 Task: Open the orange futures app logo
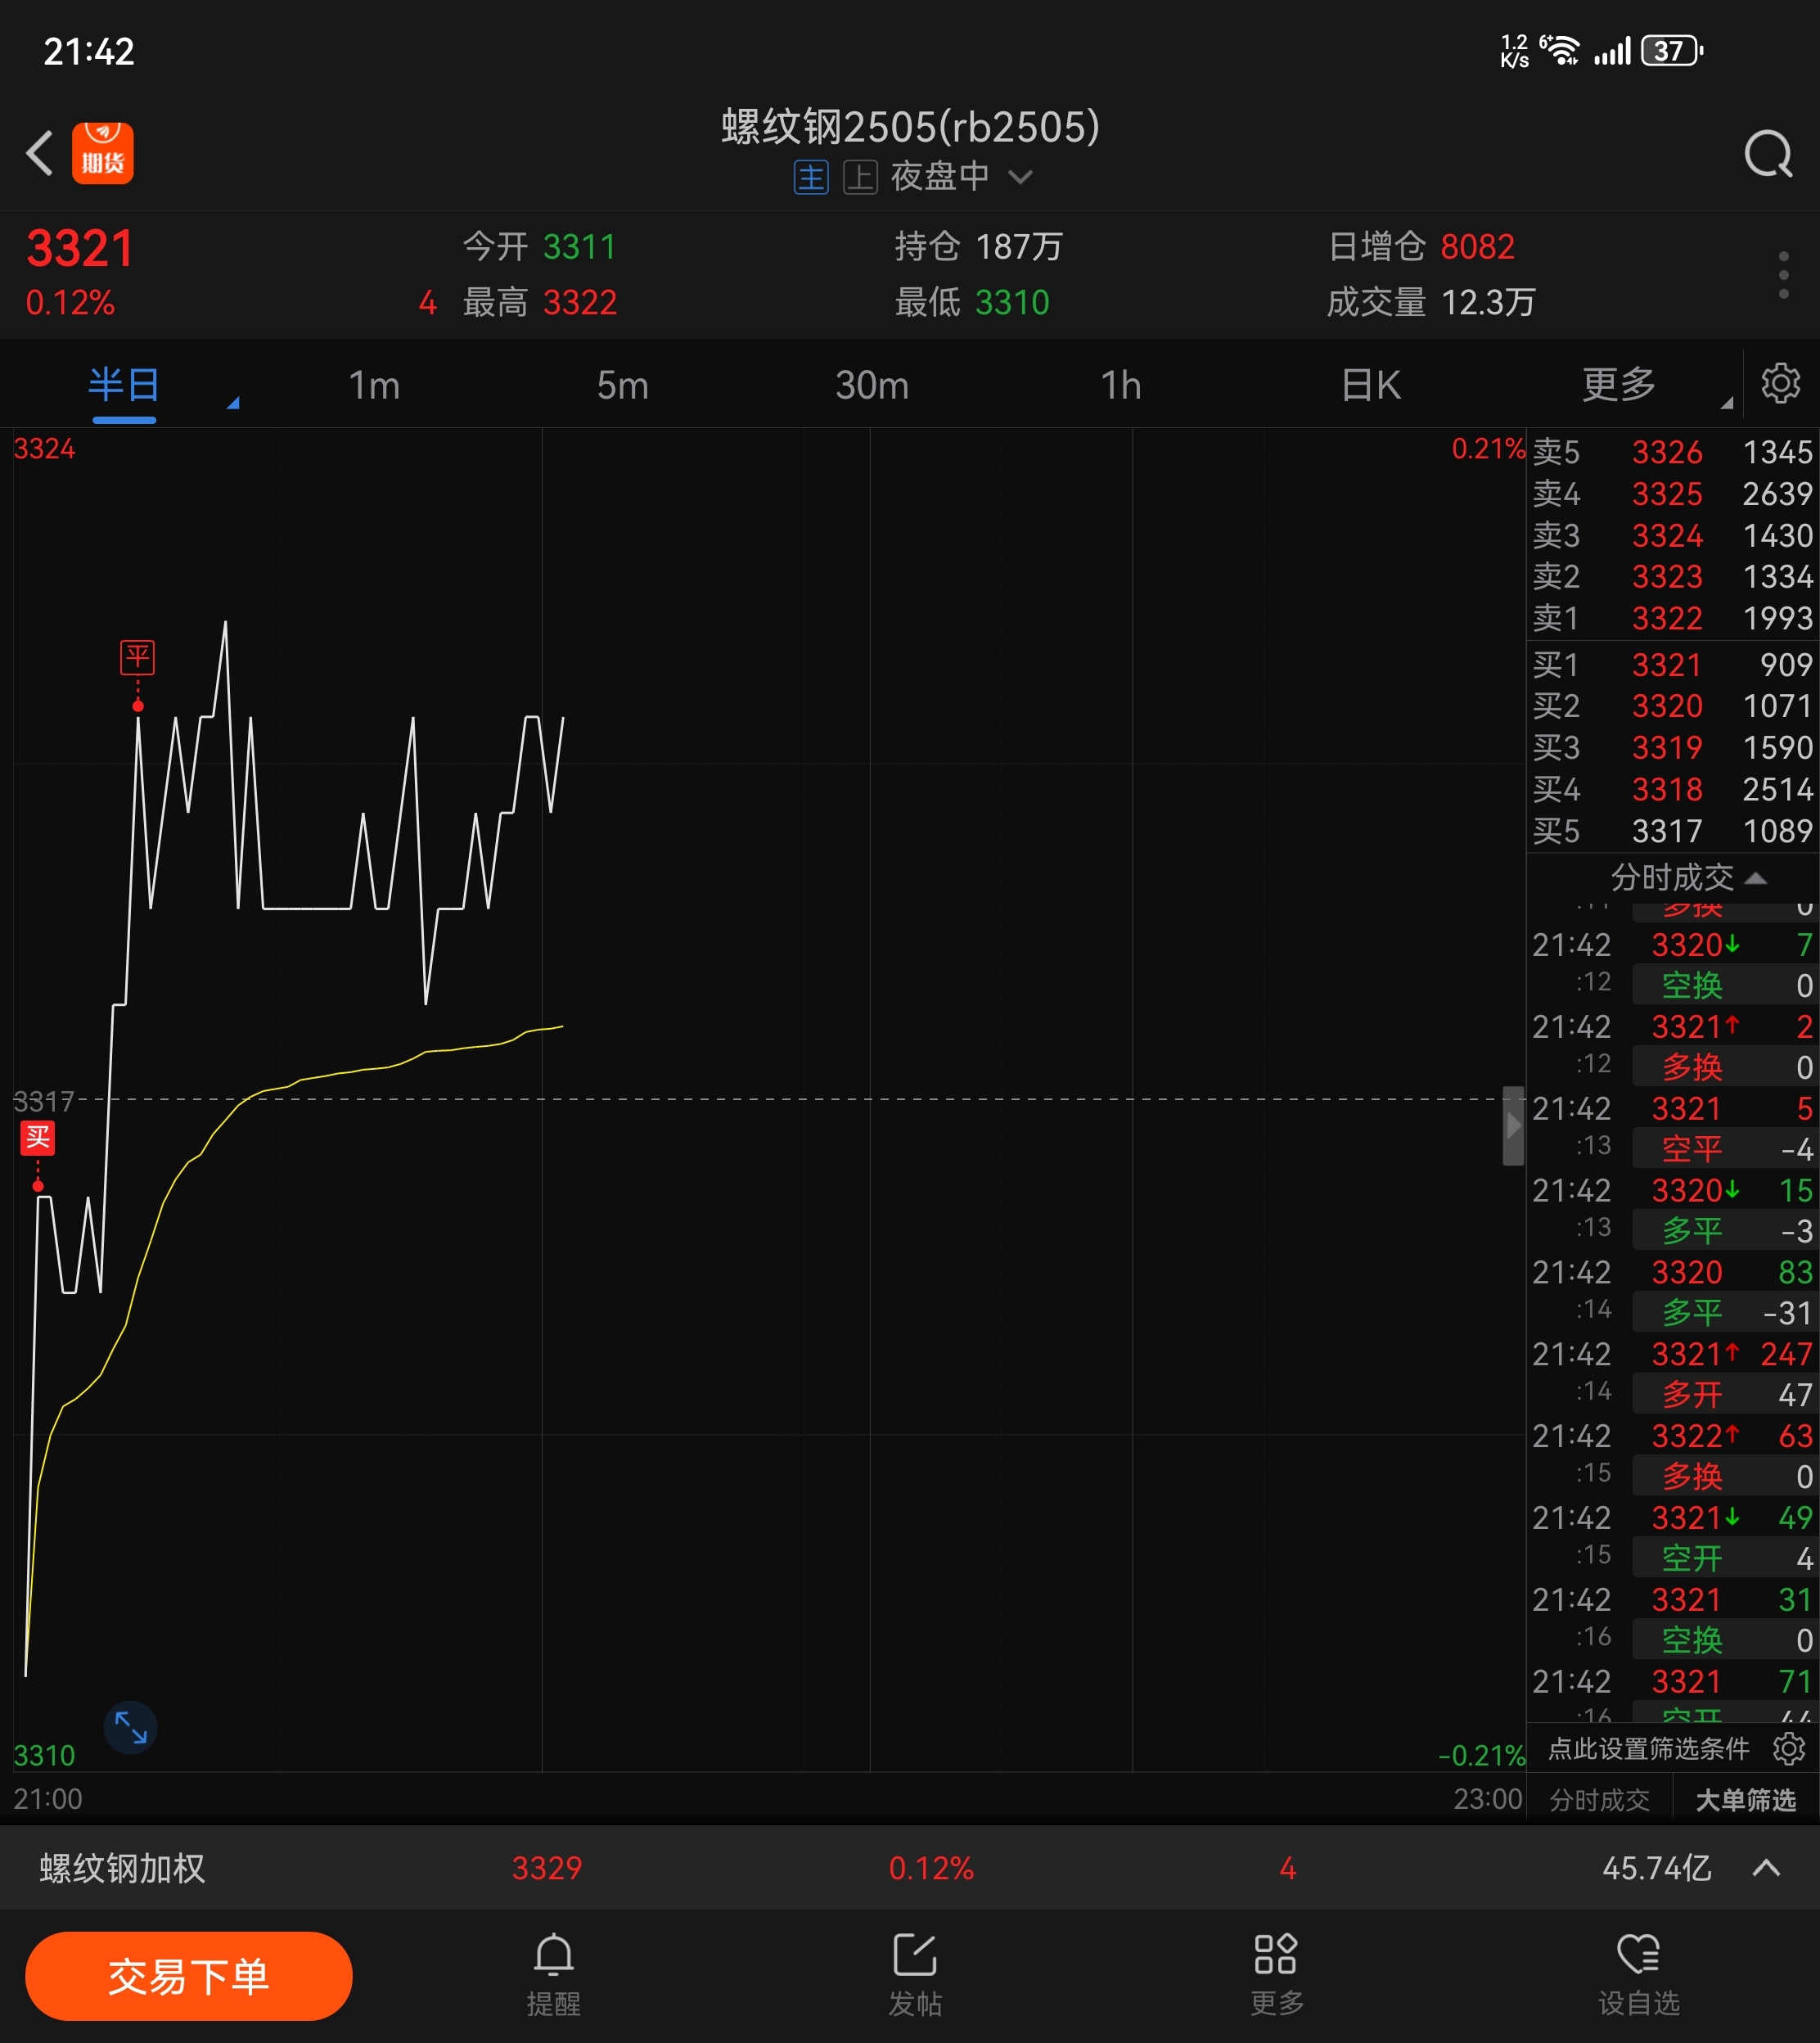(x=102, y=153)
